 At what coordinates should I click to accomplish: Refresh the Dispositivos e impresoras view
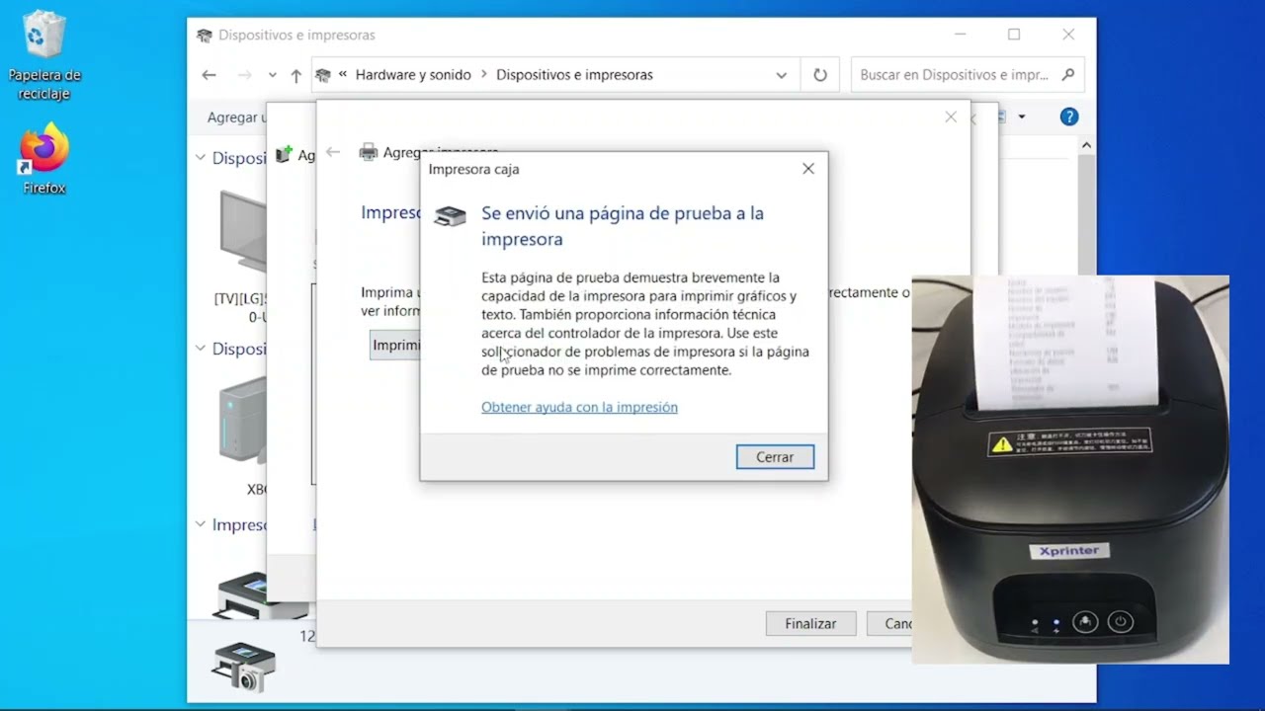(x=820, y=75)
